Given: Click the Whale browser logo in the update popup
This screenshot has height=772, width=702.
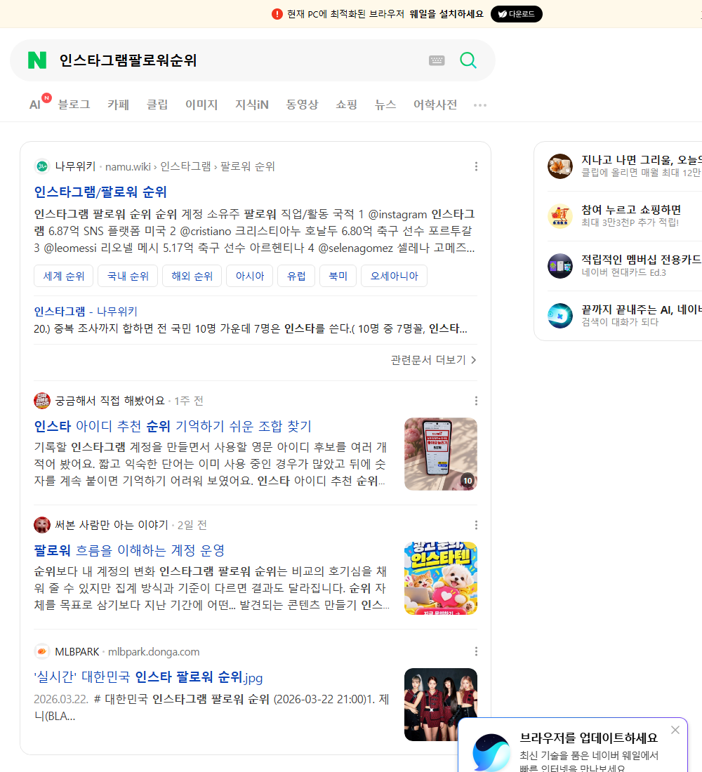Looking at the screenshot, I should [491, 753].
